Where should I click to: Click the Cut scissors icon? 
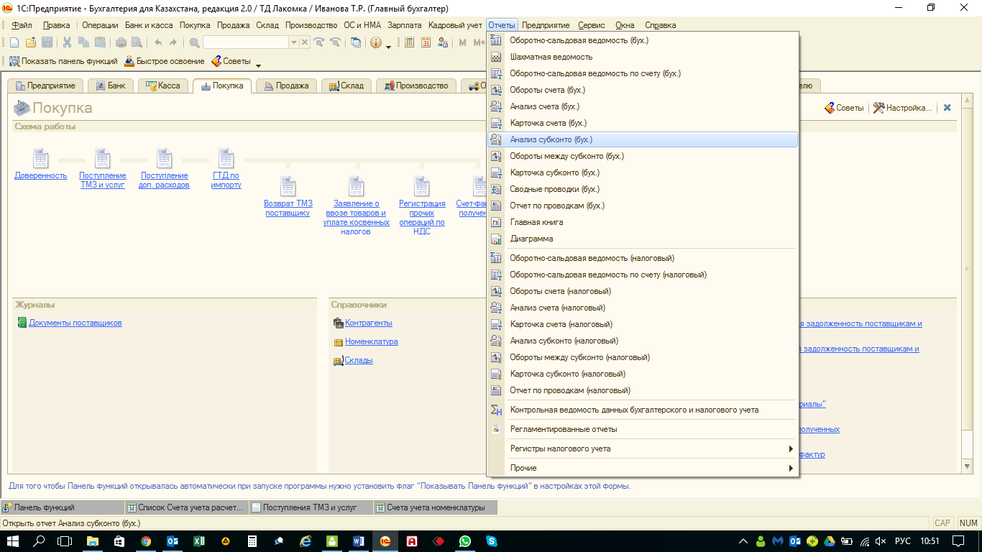pyautogui.click(x=68, y=42)
